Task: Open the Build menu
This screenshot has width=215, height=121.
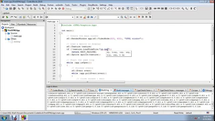Action: [35, 5]
